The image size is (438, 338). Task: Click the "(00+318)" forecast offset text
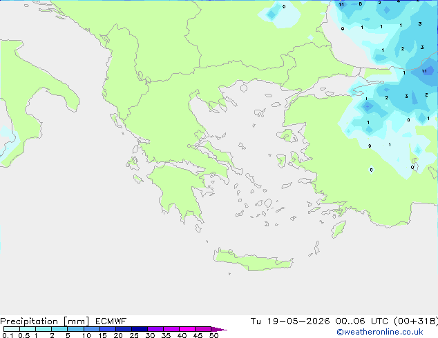click(x=416, y=321)
